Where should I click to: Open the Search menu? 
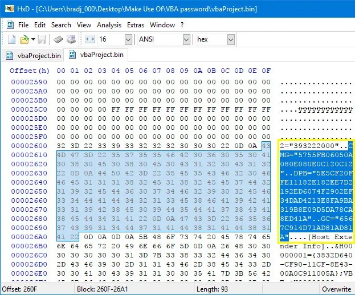pos(61,25)
